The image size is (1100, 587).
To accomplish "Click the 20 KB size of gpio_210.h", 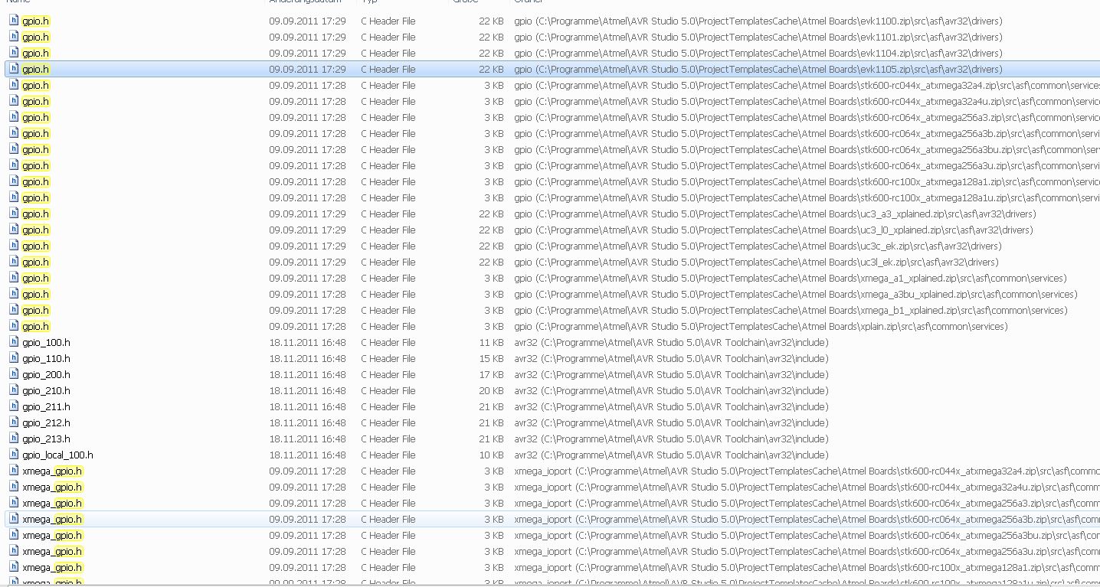I will (x=491, y=390).
